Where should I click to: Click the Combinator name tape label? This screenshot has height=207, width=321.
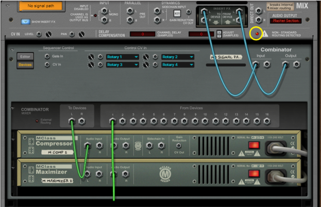click(226, 57)
